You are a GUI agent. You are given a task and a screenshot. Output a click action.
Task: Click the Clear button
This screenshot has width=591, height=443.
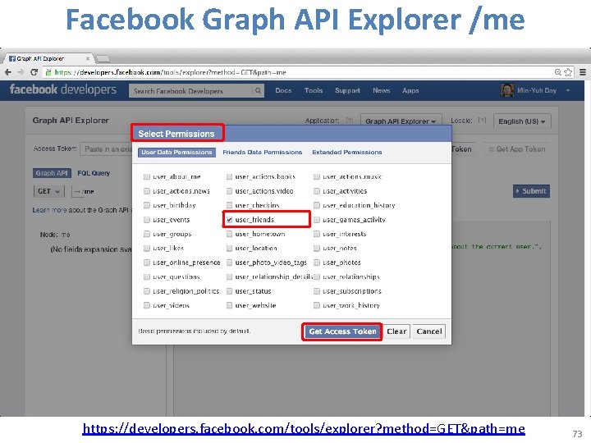[396, 331]
